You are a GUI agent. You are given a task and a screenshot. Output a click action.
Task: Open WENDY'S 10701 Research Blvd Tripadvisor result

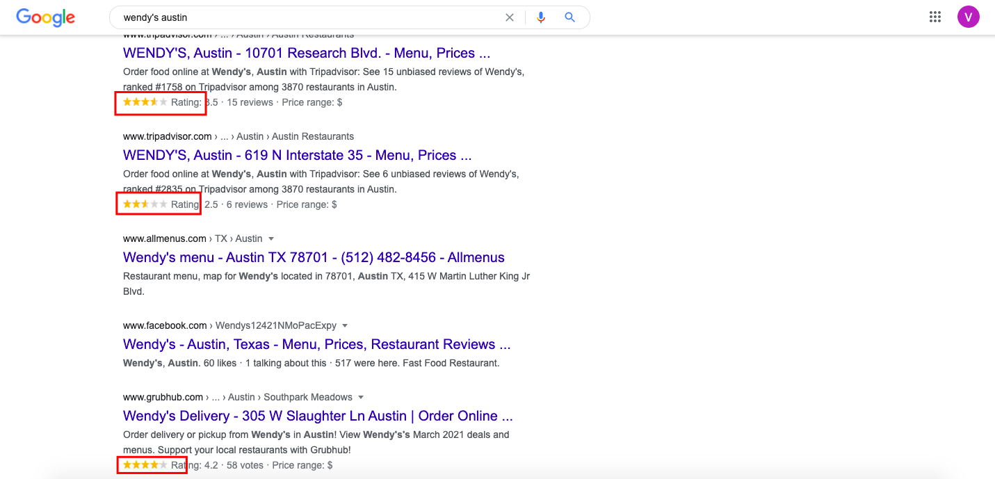tap(307, 53)
